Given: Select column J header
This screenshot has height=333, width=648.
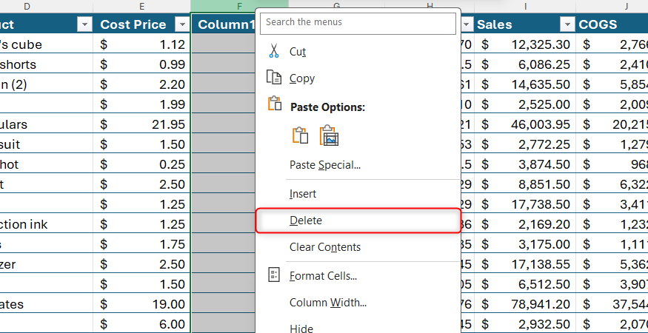Looking at the screenshot, I should pos(612,6).
